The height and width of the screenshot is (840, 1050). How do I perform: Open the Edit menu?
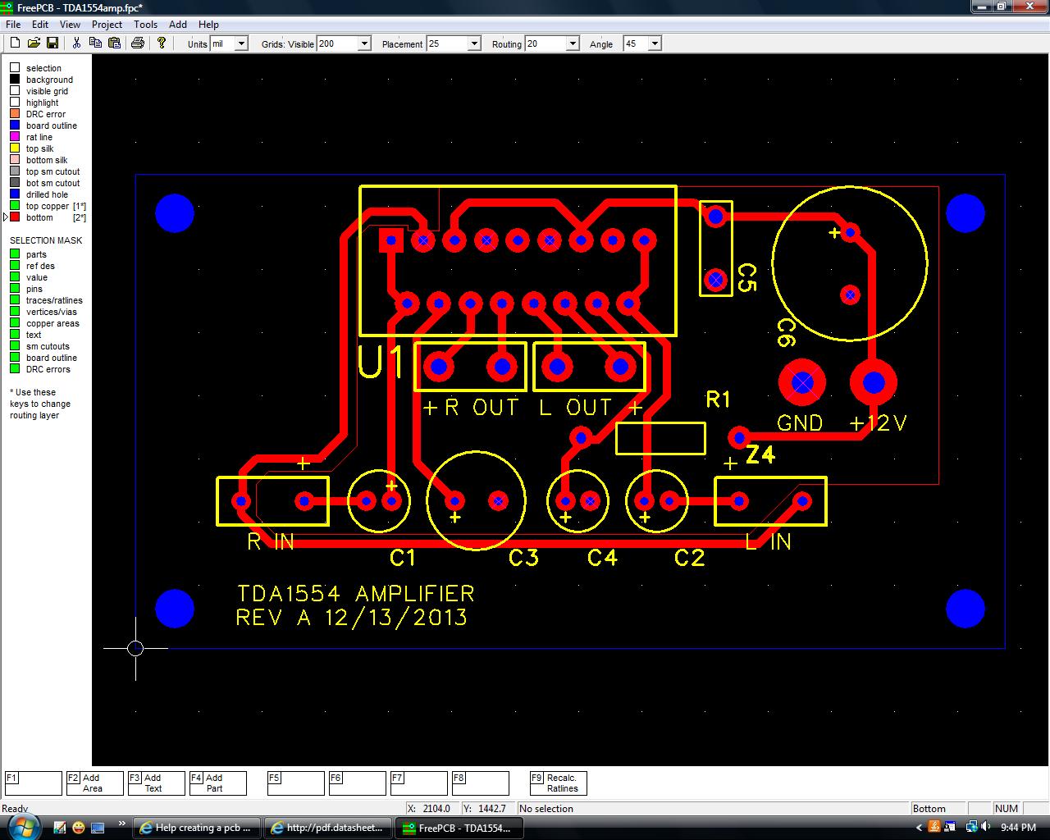40,25
